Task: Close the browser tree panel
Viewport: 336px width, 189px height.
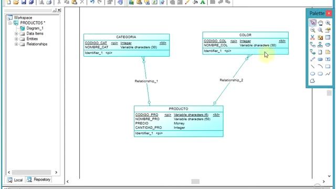Action: (x=59, y=10)
